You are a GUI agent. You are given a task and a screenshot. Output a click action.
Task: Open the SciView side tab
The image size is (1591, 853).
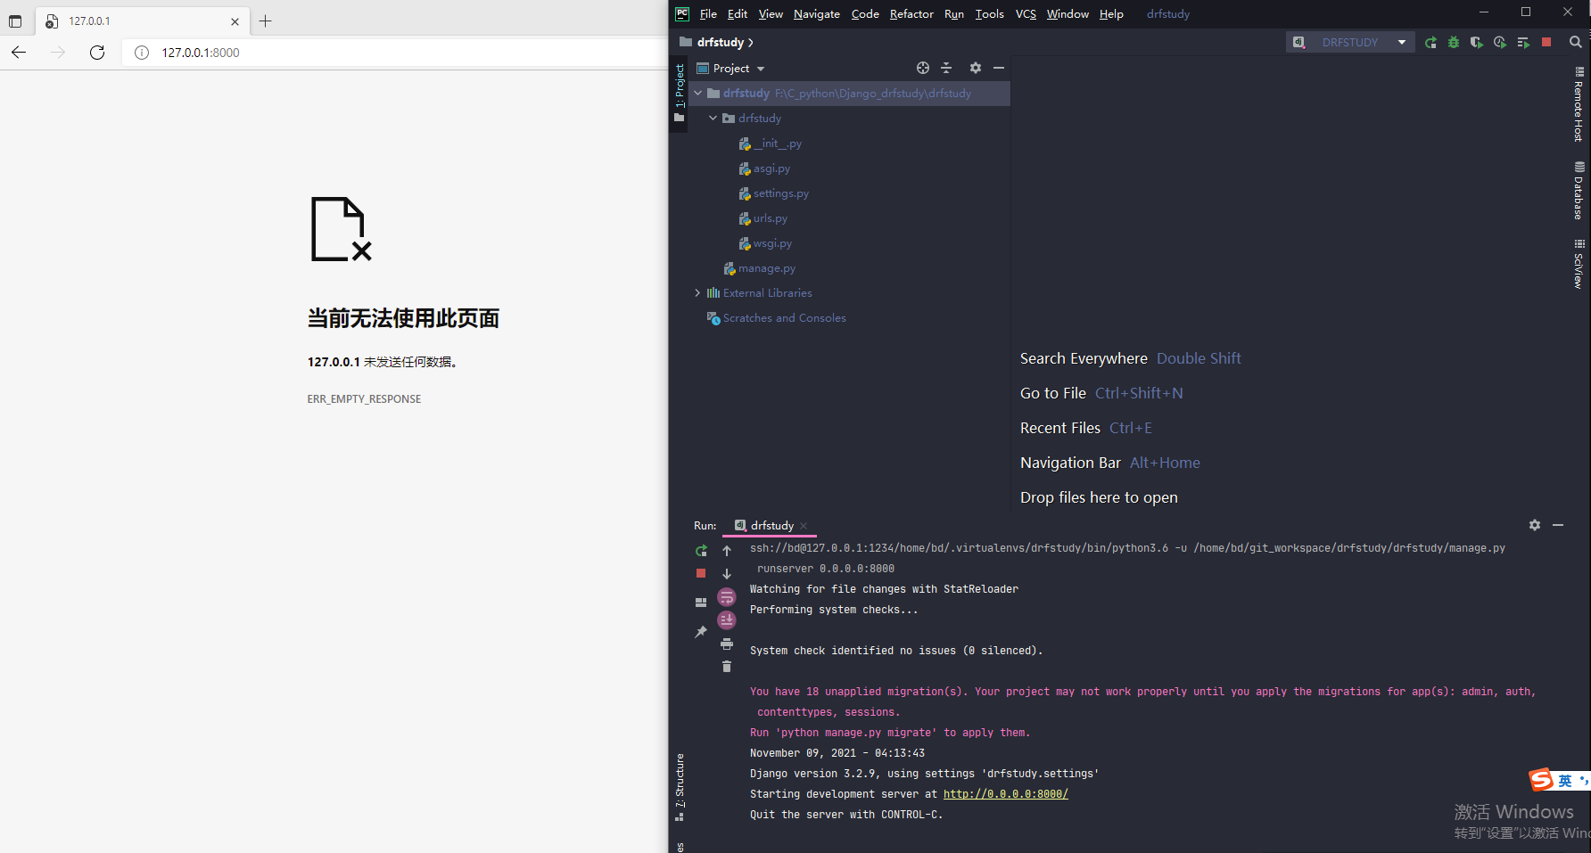click(x=1579, y=265)
